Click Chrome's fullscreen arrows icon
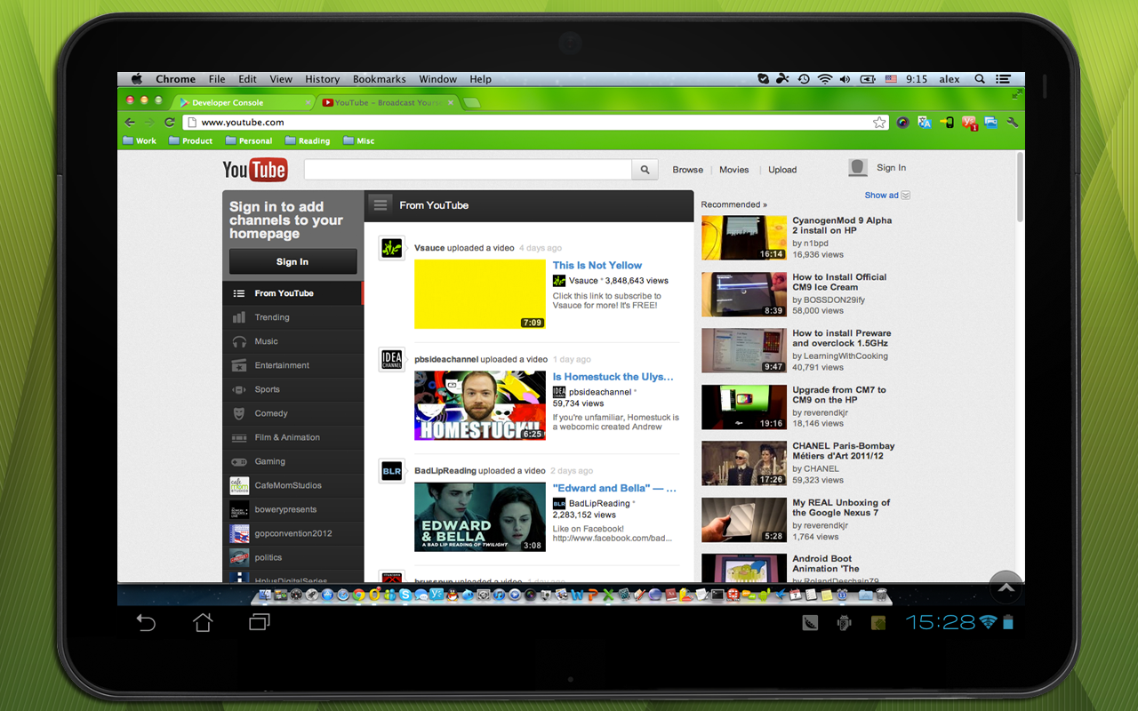The height and width of the screenshot is (711, 1138). point(1016,93)
